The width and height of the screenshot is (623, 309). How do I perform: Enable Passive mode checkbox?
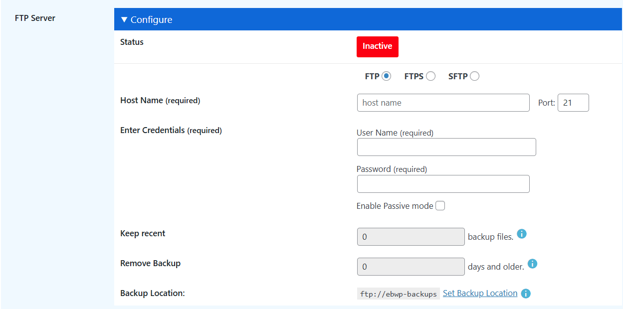(x=440, y=205)
